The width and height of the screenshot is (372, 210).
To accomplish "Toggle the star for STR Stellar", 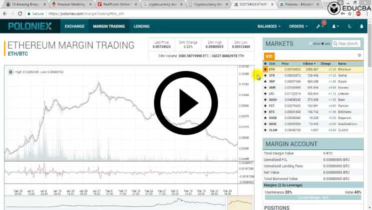I will pos(265,75).
